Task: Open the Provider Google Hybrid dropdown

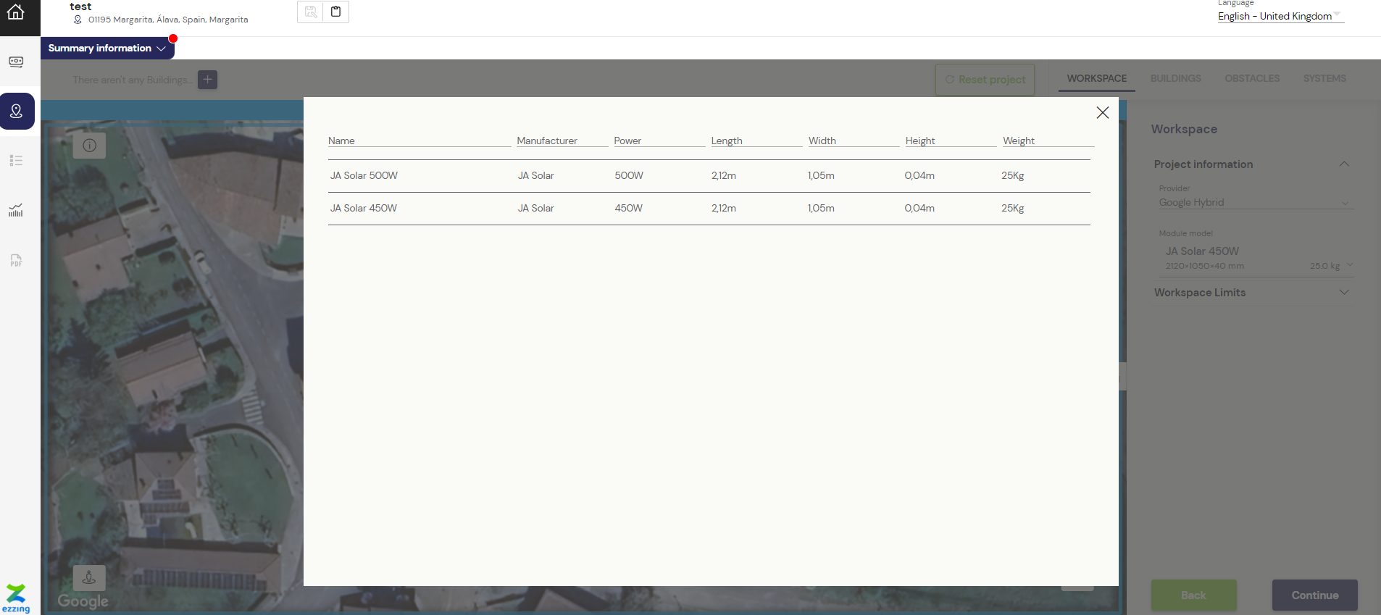Action: tap(1256, 202)
